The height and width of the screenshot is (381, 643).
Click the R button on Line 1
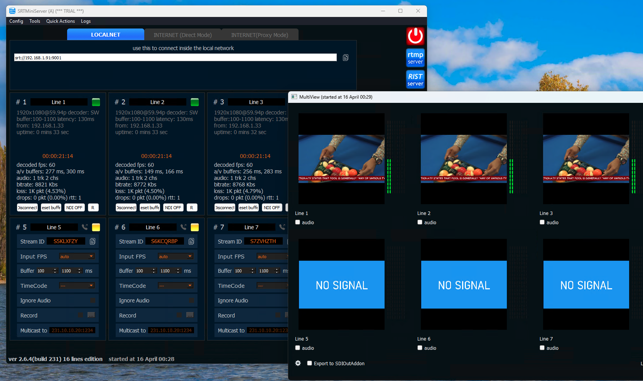click(93, 208)
